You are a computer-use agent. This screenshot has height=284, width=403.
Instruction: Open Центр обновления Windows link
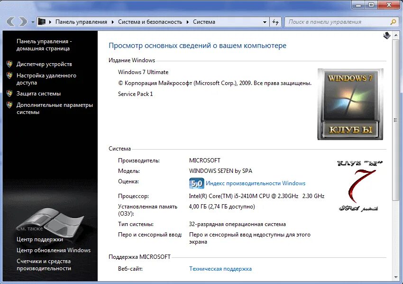[x=54, y=250]
